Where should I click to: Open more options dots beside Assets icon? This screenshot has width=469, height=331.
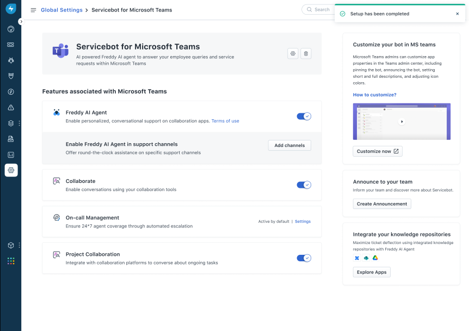[20, 123]
